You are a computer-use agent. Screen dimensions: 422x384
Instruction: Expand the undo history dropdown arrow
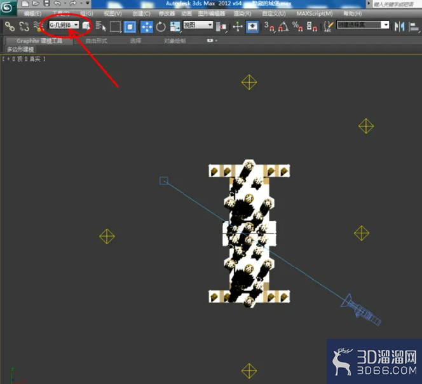tap(65, 4)
